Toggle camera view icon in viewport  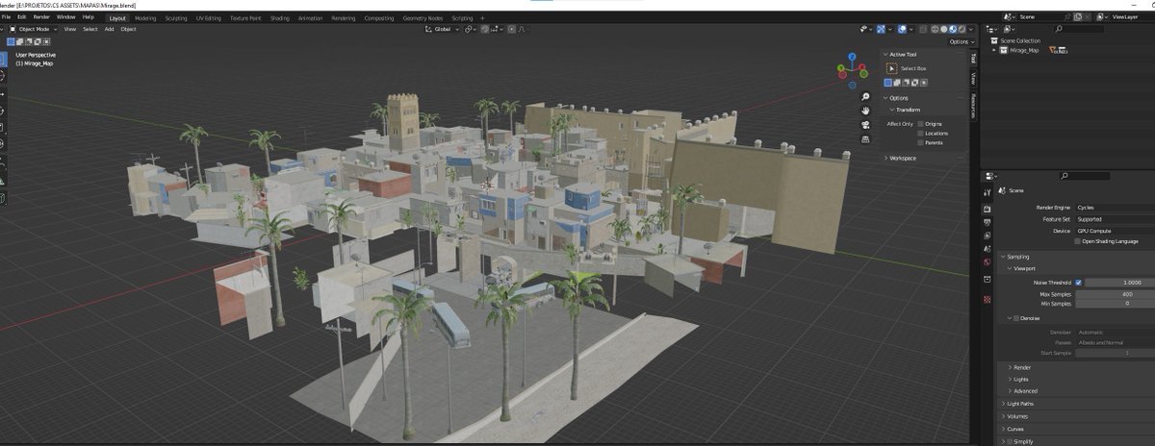point(865,124)
